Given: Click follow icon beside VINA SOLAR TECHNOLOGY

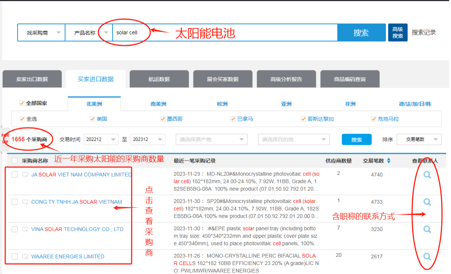Looking at the screenshot, I should coord(25,229).
